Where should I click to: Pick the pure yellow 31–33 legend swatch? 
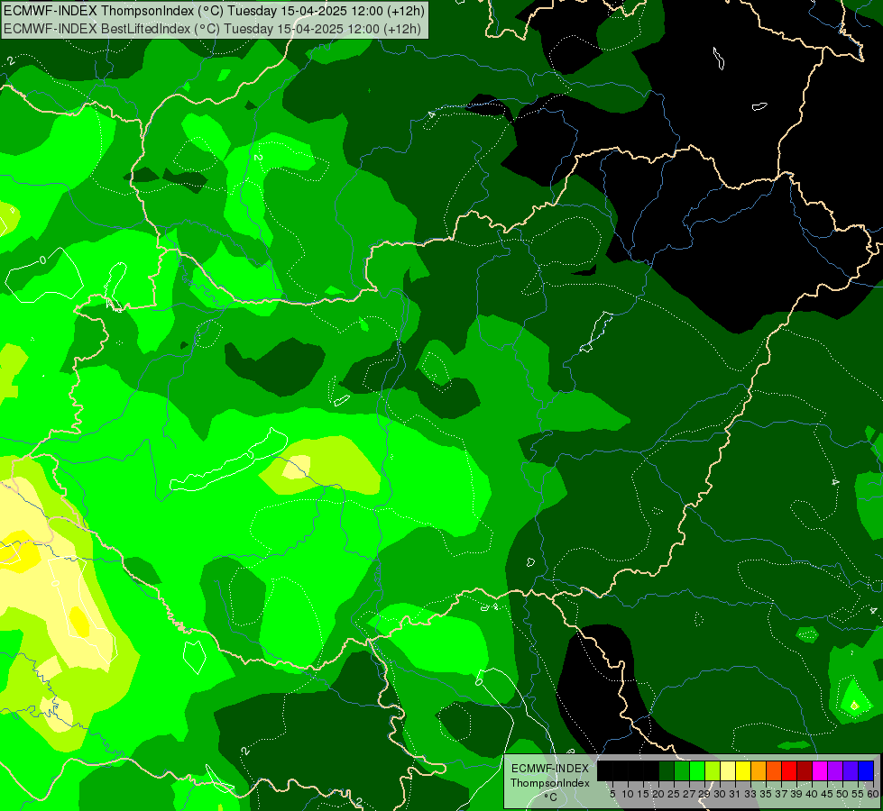click(743, 770)
